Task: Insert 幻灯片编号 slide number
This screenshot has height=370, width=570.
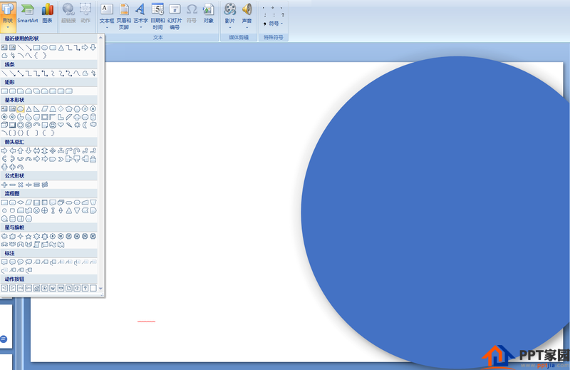Action: (175, 16)
